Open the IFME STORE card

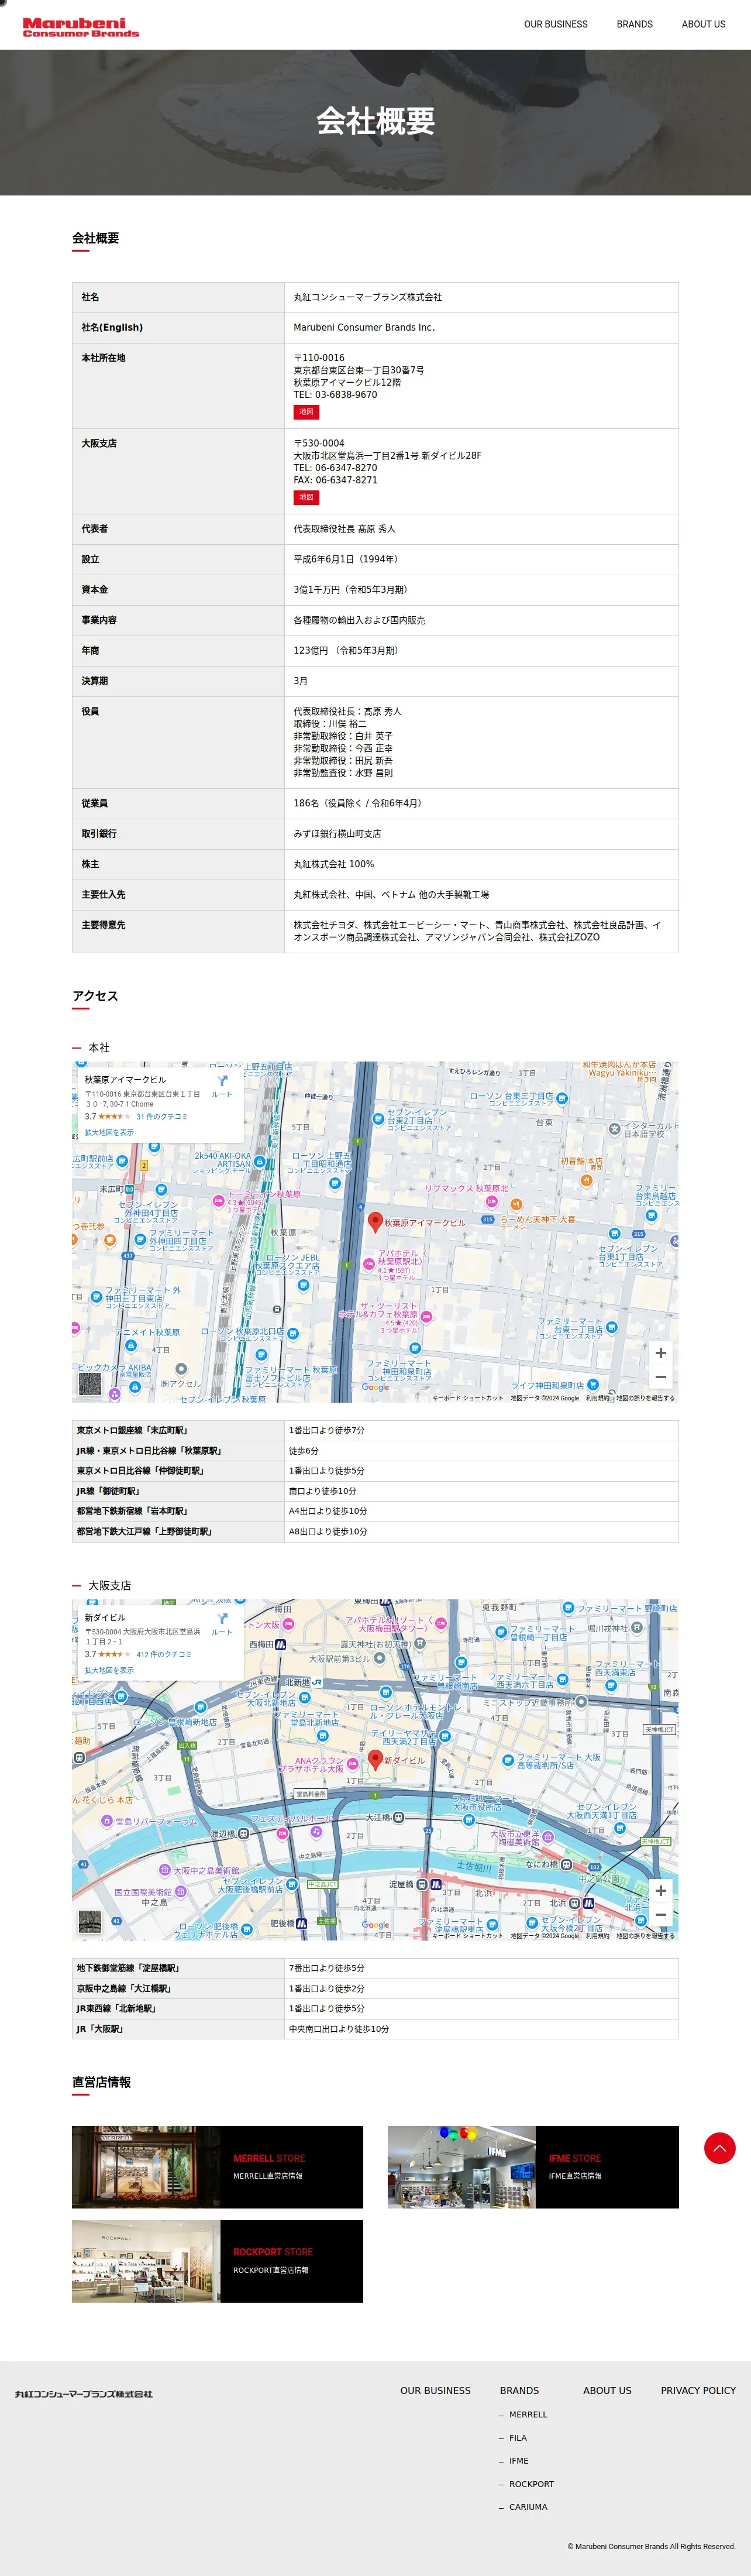pyautogui.click(x=533, y=2167)
